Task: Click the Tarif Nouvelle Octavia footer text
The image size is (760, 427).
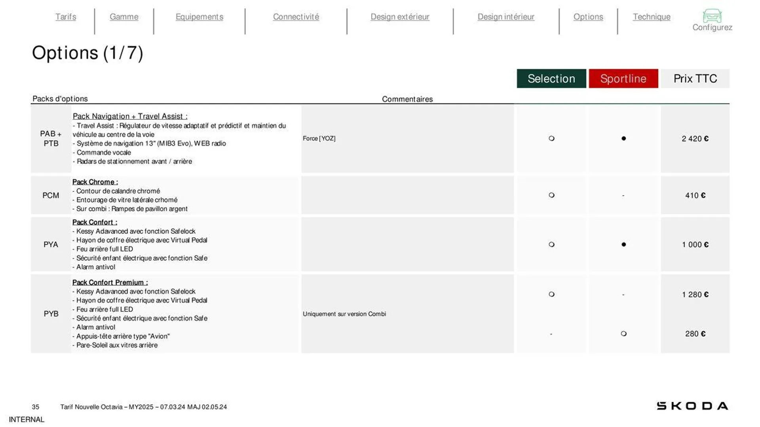Action: (144, 407)
